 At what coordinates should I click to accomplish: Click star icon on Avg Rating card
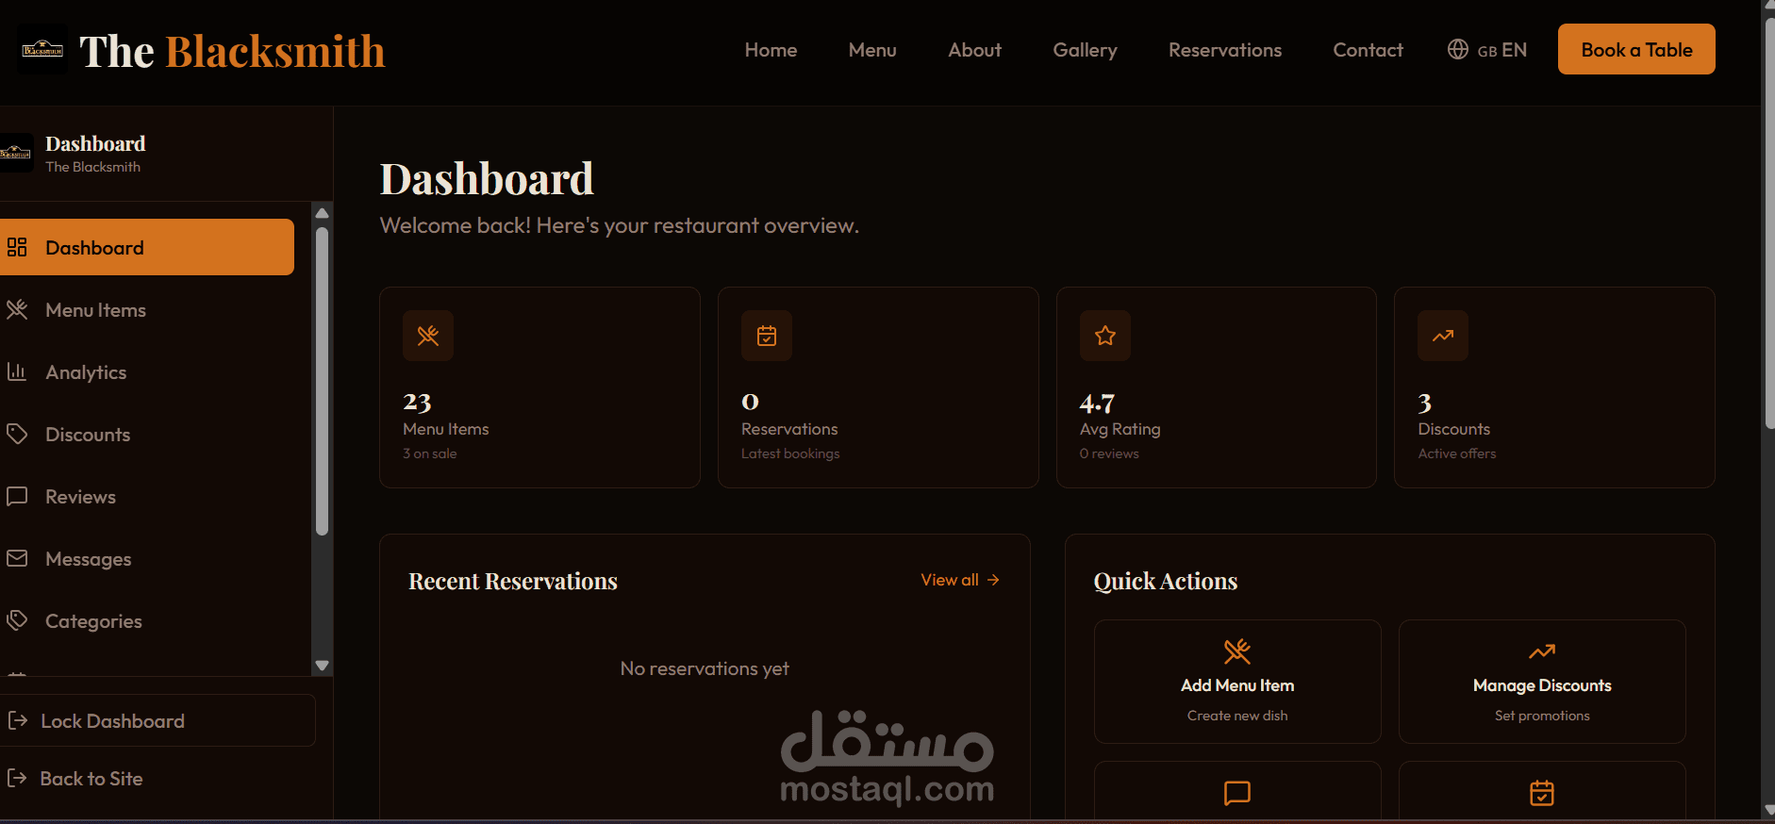click(x=1105, y=336)
